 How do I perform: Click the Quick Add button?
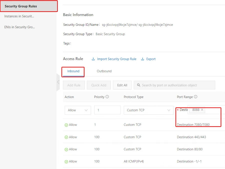click(x=99, y=85)
